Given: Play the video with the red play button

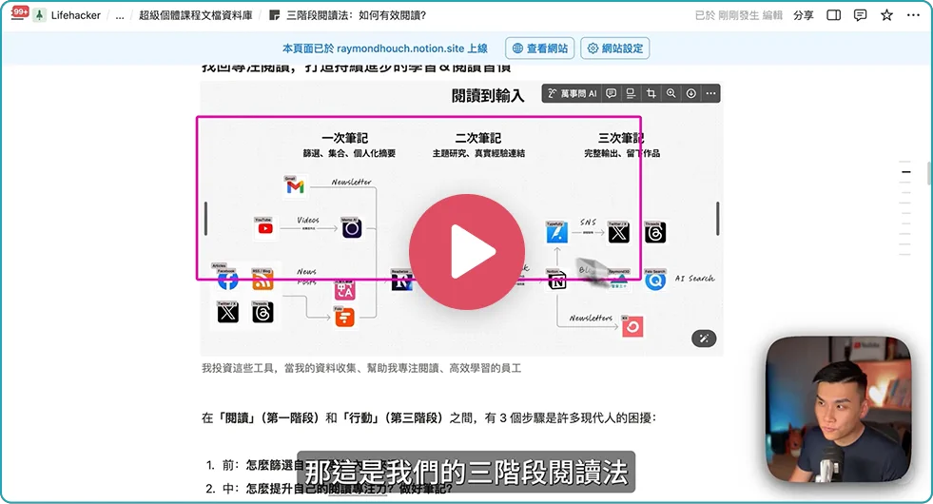Looking at the screenshot, I should pos(466,252).
